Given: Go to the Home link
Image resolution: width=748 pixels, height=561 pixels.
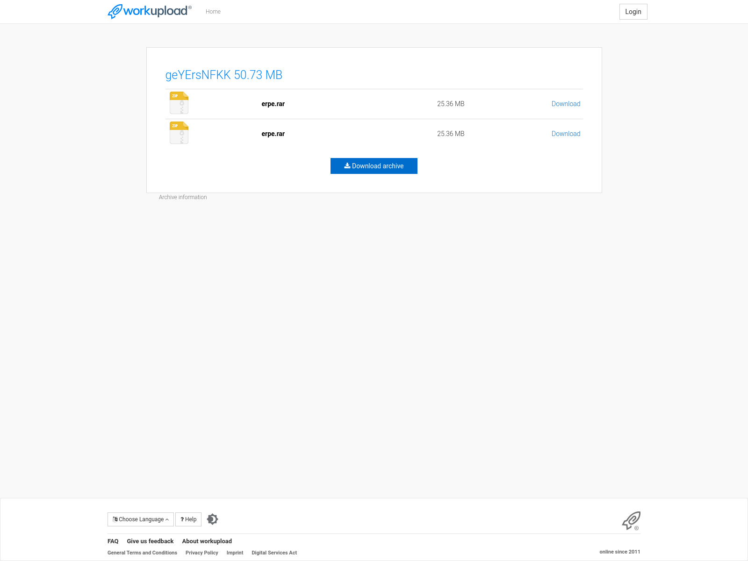Looking at the screenshot, I should 213,12.
